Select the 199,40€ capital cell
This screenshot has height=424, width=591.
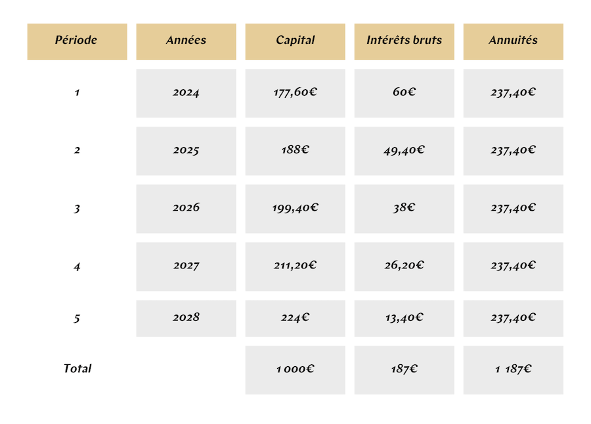coord(295,209)
